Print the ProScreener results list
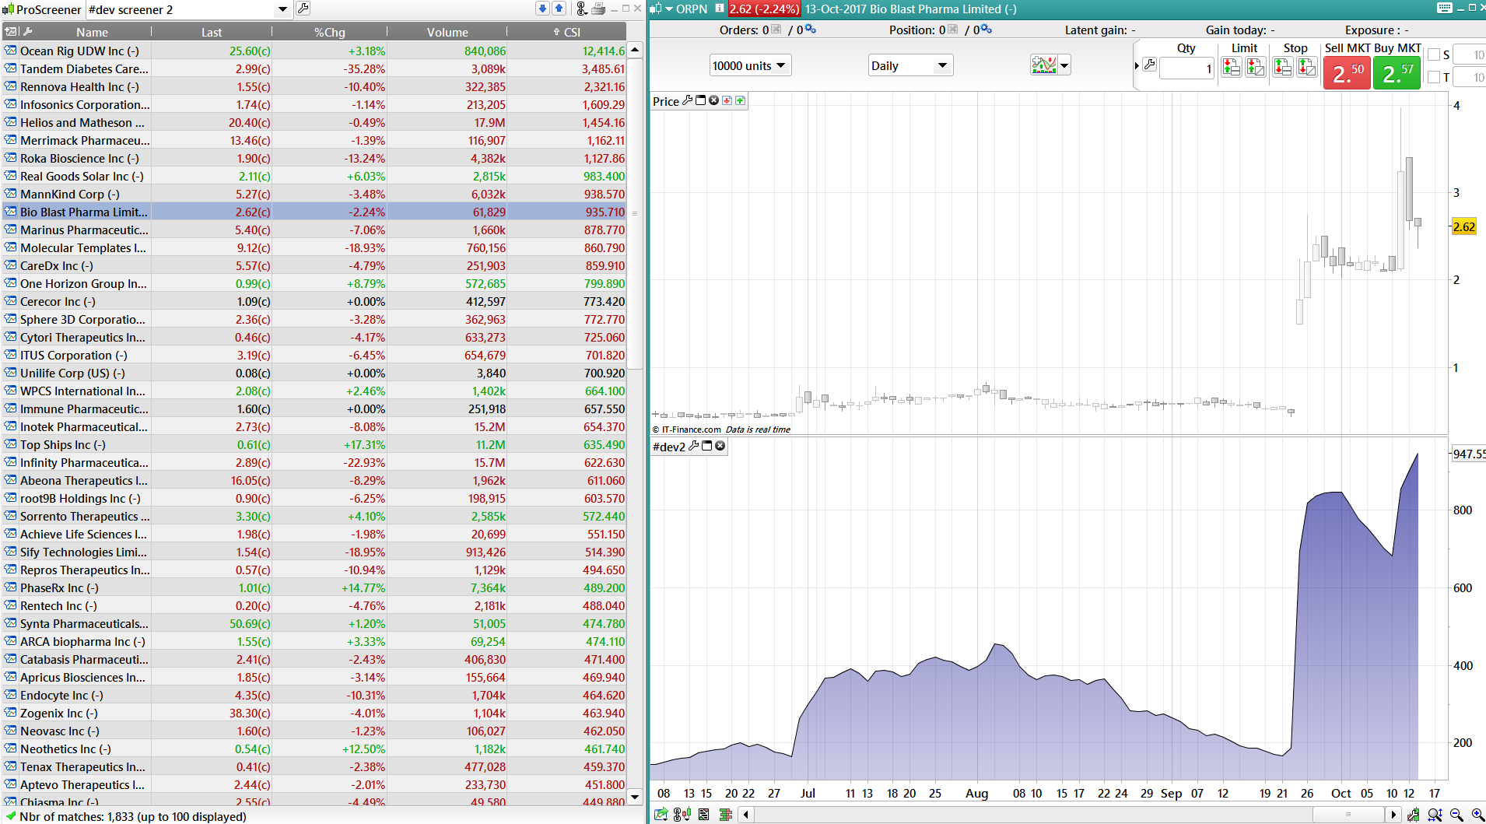This screenshot has width=1486, height=824. pyautogui.click(x=598, y=9)
